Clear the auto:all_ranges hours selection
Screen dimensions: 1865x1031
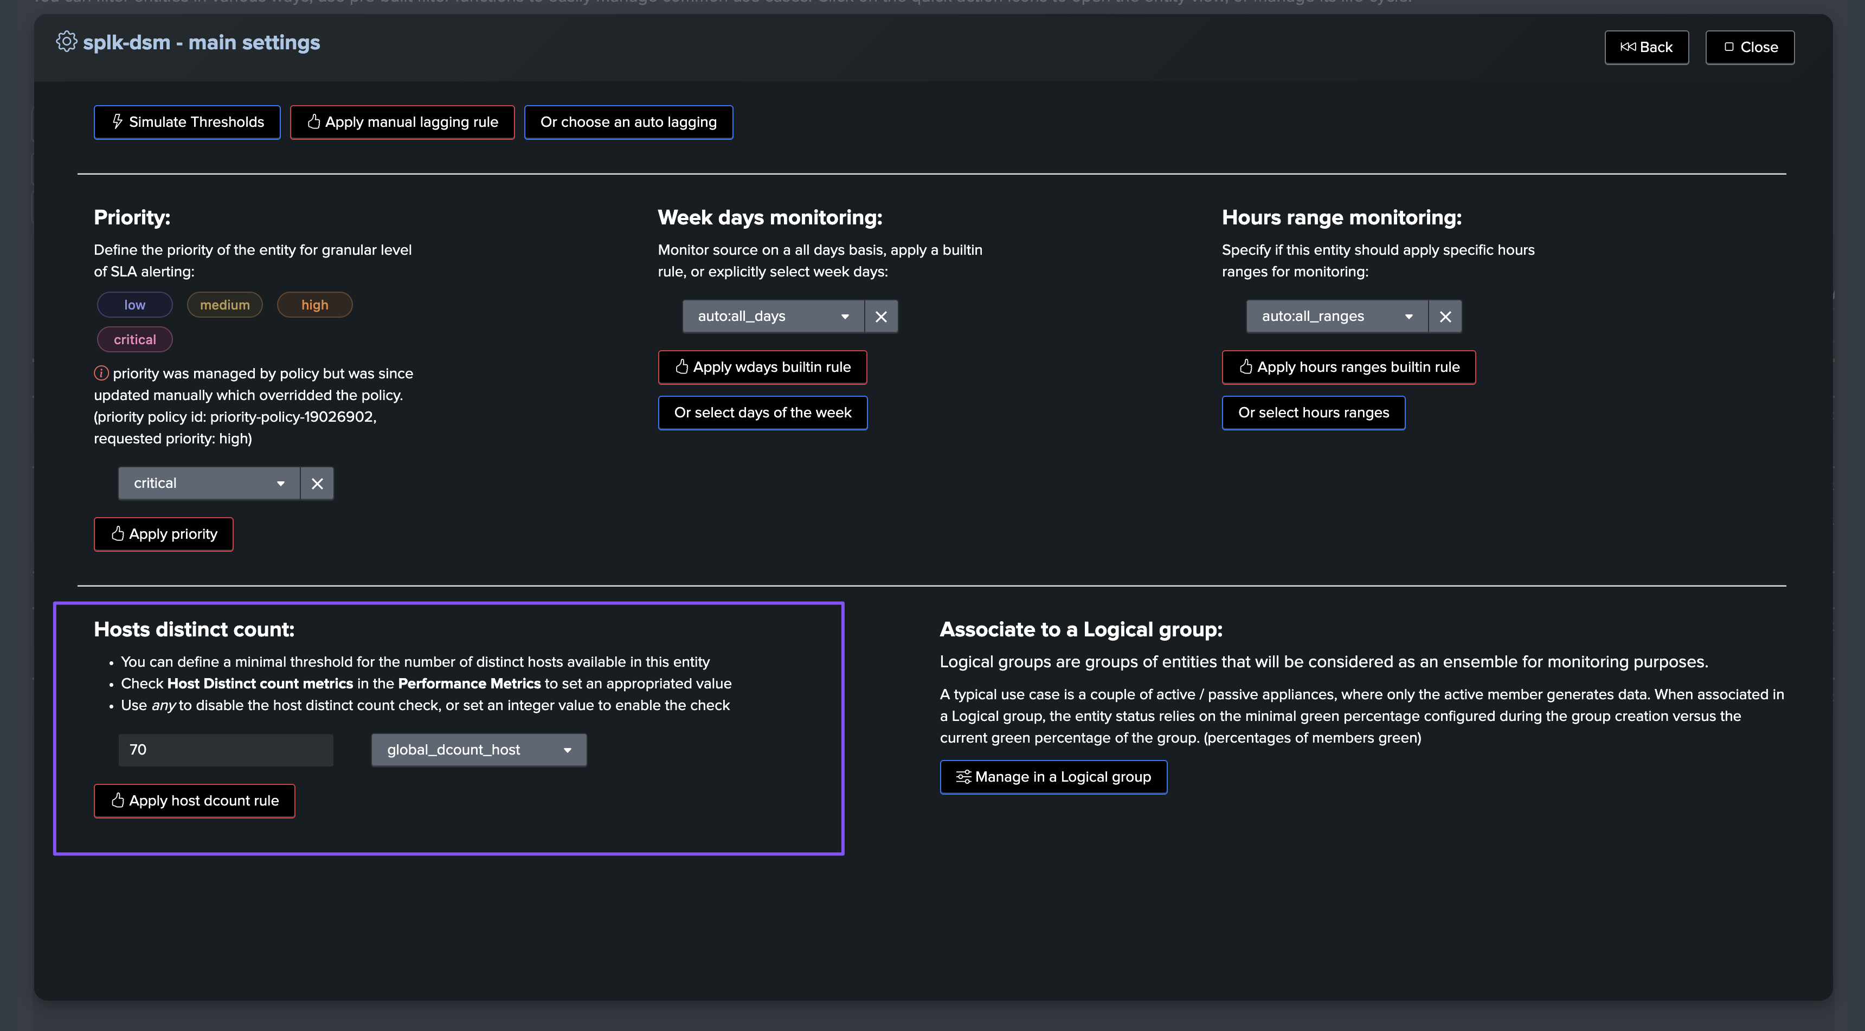[1445, 317]
